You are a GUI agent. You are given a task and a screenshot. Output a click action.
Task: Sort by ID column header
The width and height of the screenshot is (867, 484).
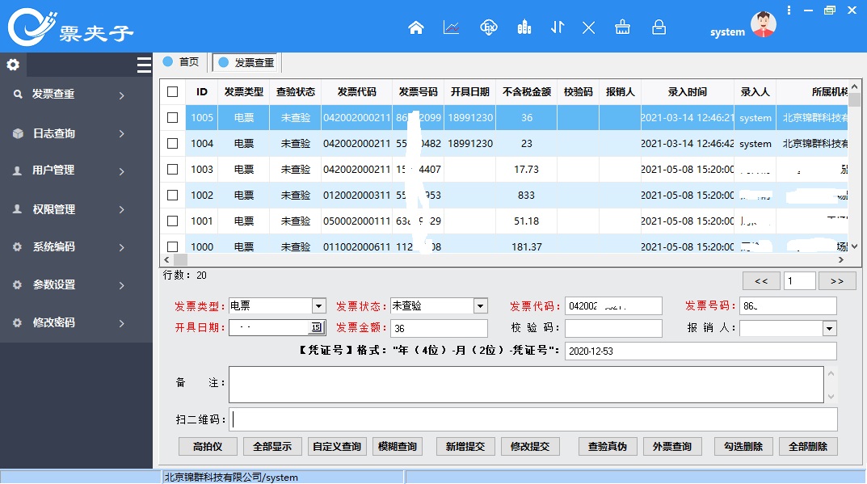202,92
